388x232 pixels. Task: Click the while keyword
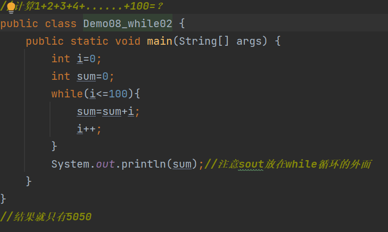pyautogui.click(x=64, y=94)
